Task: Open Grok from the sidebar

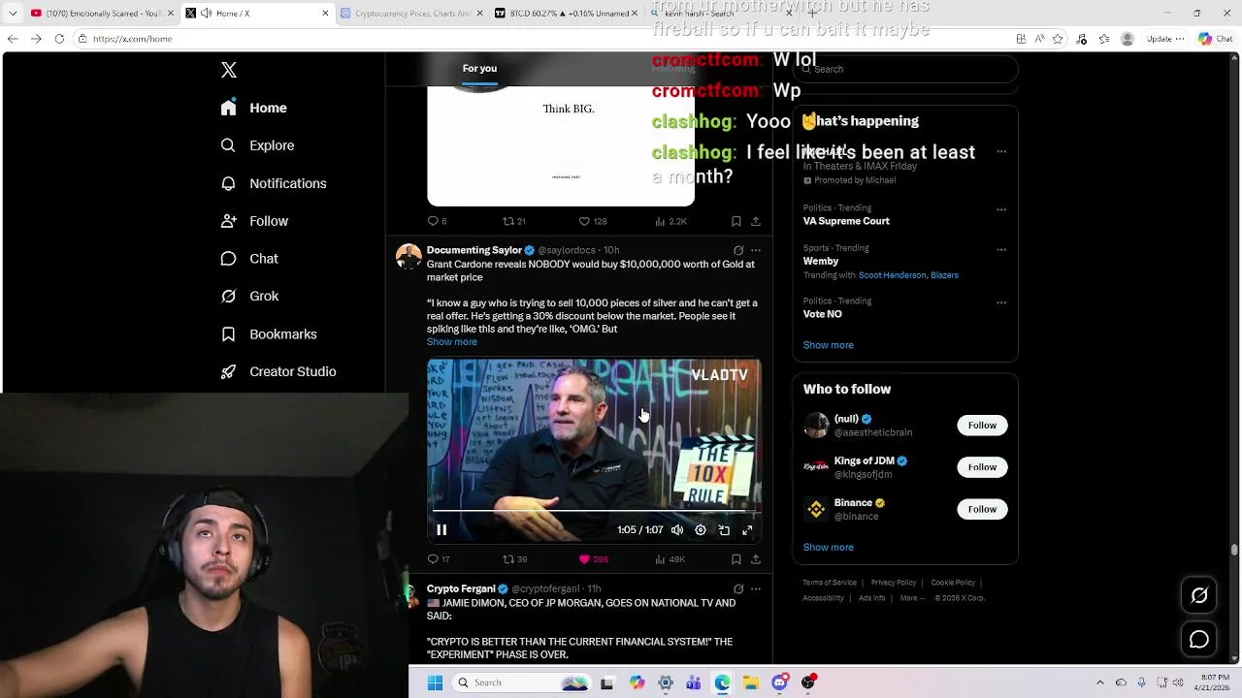Action: 249,297
